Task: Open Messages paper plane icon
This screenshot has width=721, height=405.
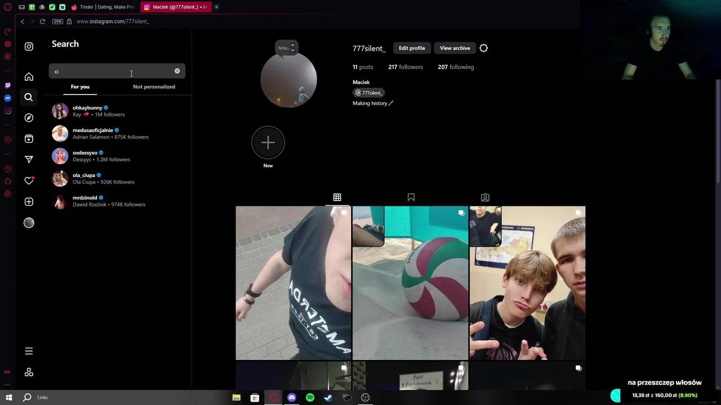Action: 29,160
